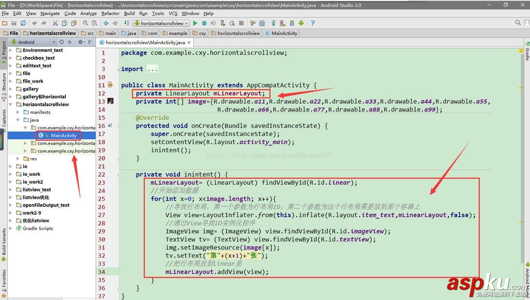The width and height of the screenshot is (530, 300).
Task: Run the horizontalscrollview app with the green Run icon
Action: (x=195, y=22)
